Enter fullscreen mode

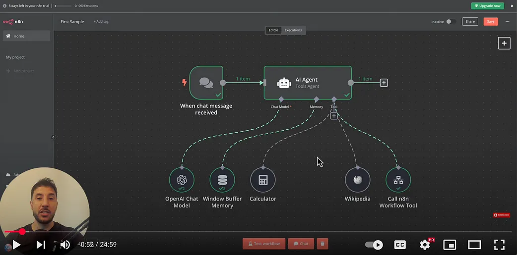(499, 245)
